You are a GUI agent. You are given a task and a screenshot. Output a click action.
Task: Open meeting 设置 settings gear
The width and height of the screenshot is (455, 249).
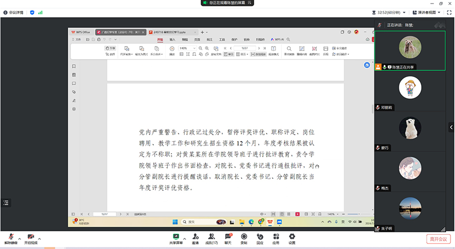292,237
